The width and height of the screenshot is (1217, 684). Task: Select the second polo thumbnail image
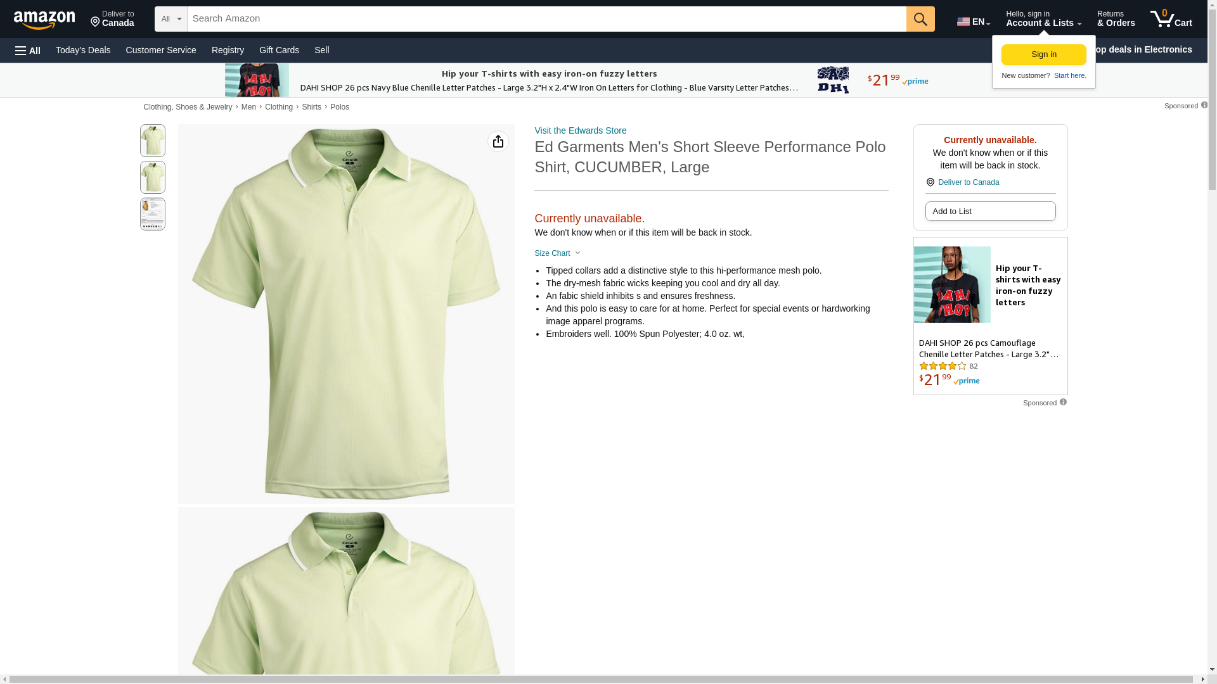point(153,177)
